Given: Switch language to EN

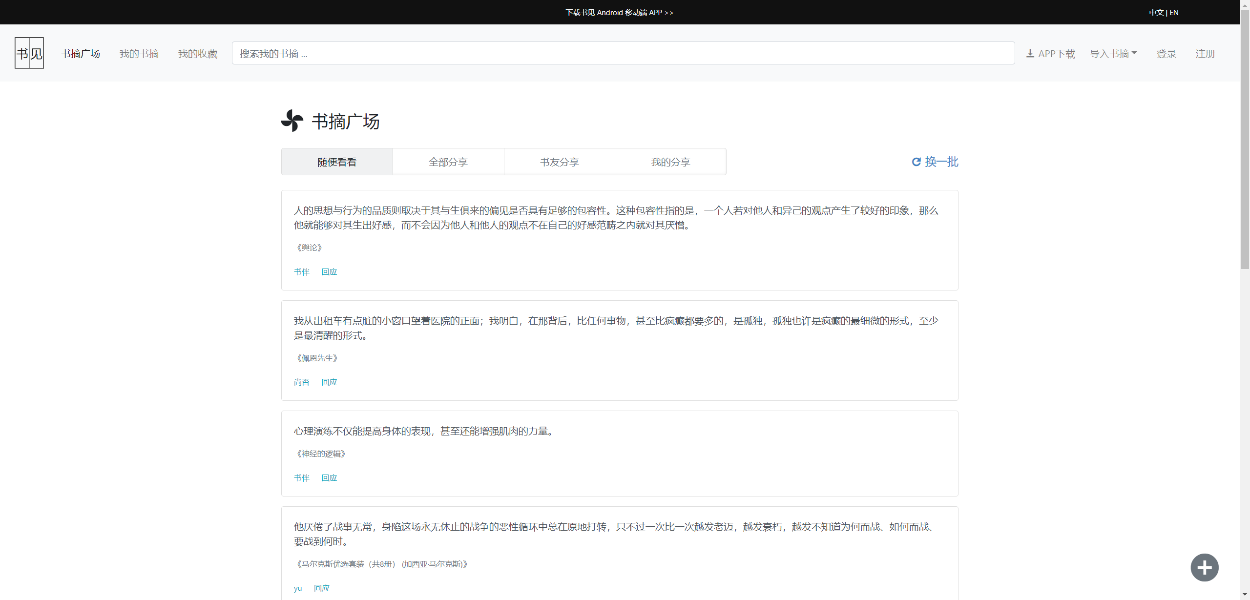Looking at the screenshot, I should [x=1174, y=12].
